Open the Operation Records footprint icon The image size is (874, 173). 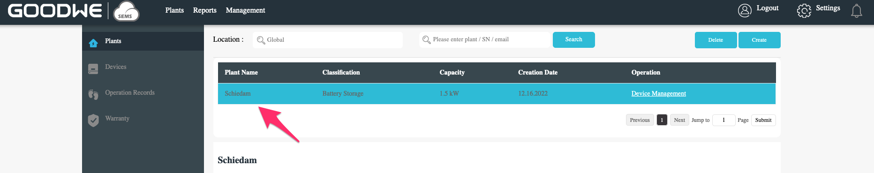coord(93,95)
